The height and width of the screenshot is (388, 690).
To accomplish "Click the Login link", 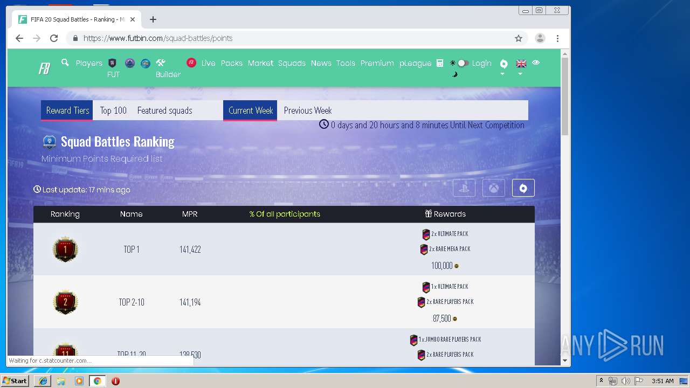I will [x=482, y=63].
